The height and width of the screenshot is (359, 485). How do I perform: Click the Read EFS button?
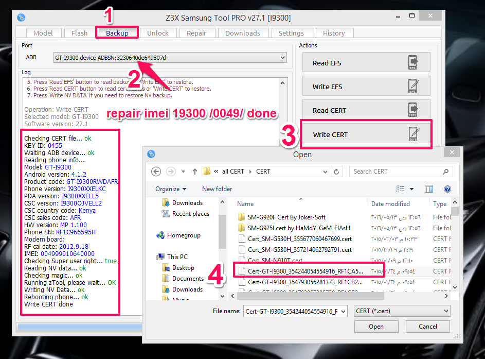click(366, 63)
